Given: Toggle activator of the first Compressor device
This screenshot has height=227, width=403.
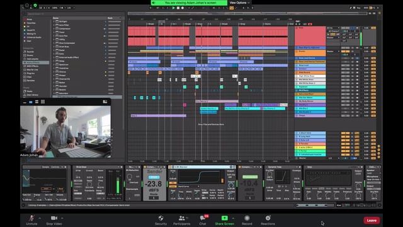Looking at the screenshot, I should (145, 167).
